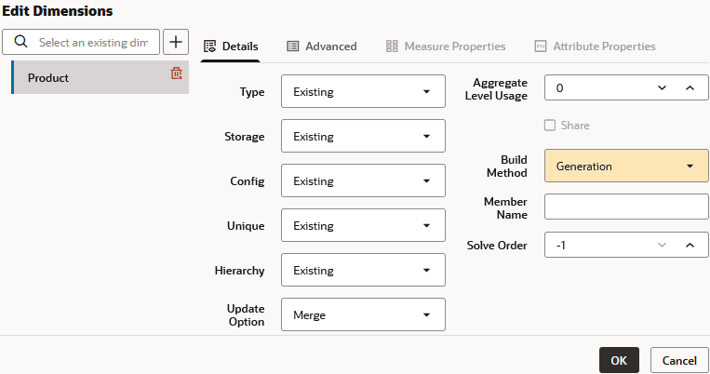Screen dimensions: 710x374
Task: Click the add dimension plus icon
Action: [x=176, y=42]
